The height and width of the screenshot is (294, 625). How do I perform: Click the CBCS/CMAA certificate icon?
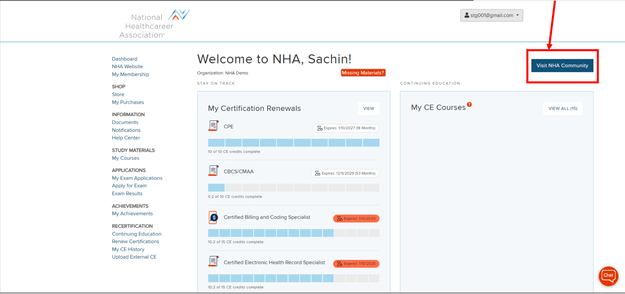point(213,170)
